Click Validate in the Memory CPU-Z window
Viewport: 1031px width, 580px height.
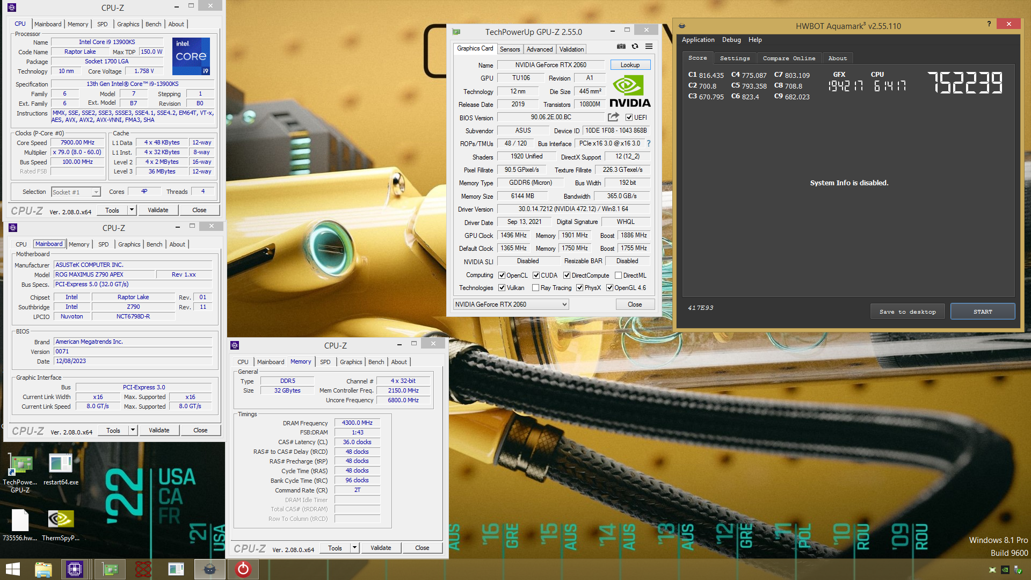(x=381, y=548)
